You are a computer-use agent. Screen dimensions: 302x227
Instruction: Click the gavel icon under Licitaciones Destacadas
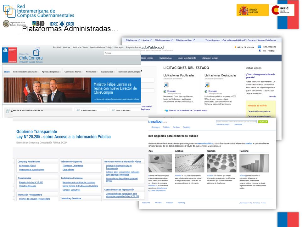click(x=207, y=85)
